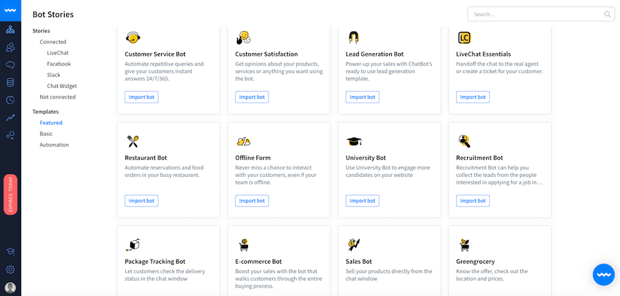Screen dimensions: 620x296
Task: Show Not connected stories
Action: [x=58, y=97]
